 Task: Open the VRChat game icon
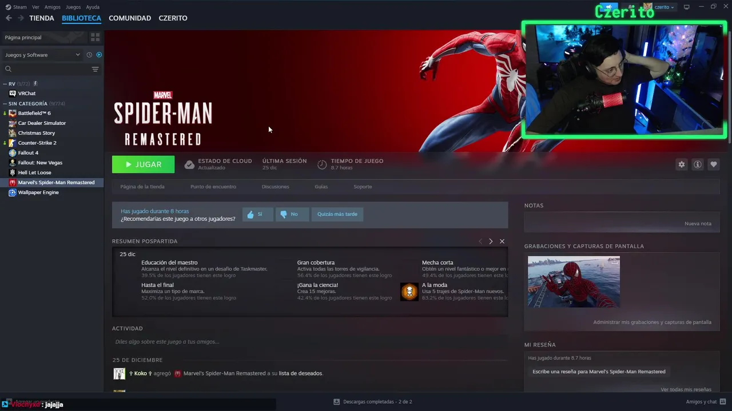coord(13,94)
